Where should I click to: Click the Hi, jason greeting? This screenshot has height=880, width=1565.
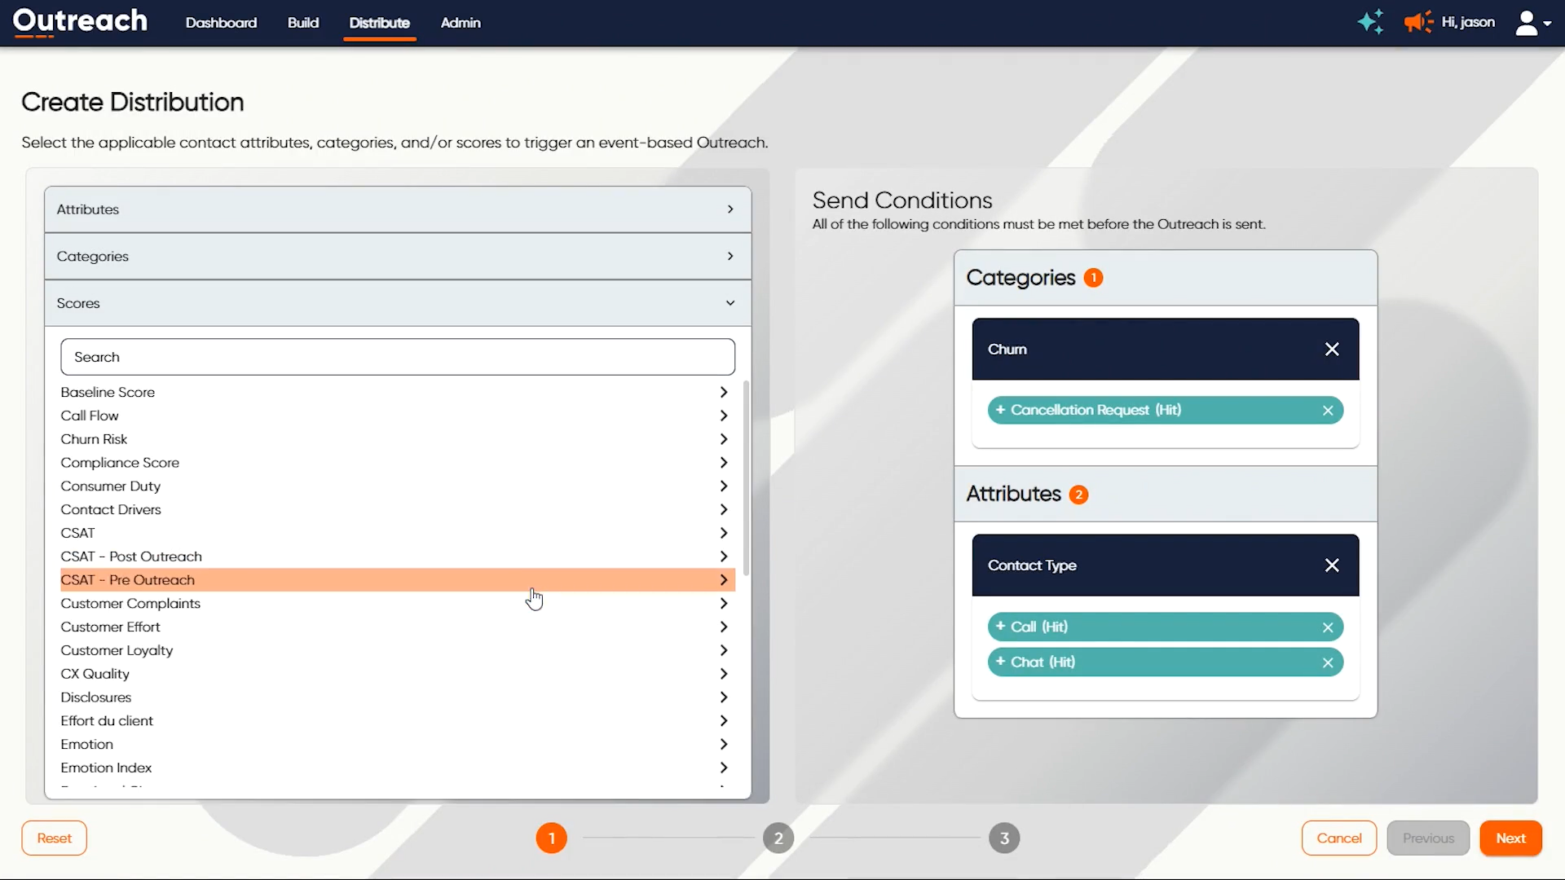click(x=1468, y=22)
